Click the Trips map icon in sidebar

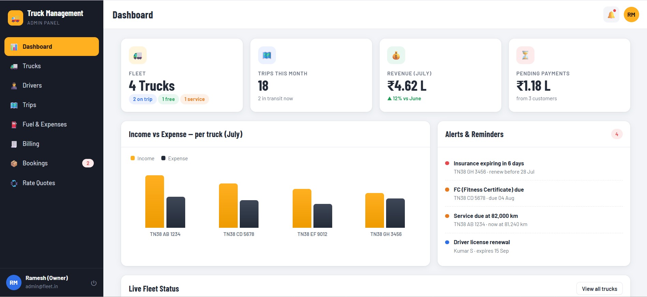click(x=14, y=105)
